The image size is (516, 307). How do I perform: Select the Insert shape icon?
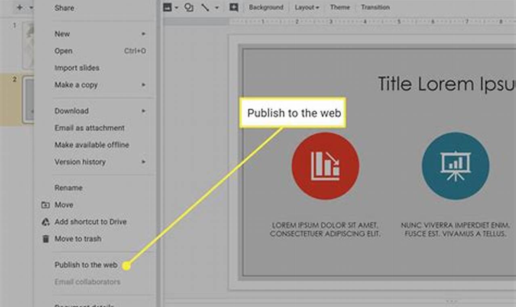point(189,7)
